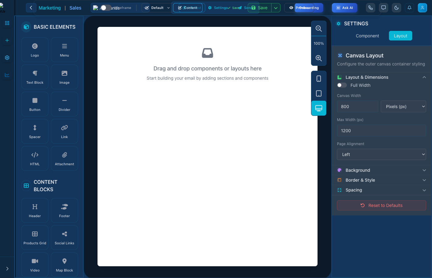Image resolution: width=432 pixels, height=278 pixels.
Task: Go to Marketing breadcrumb link
Action: (x=50, y=8)
